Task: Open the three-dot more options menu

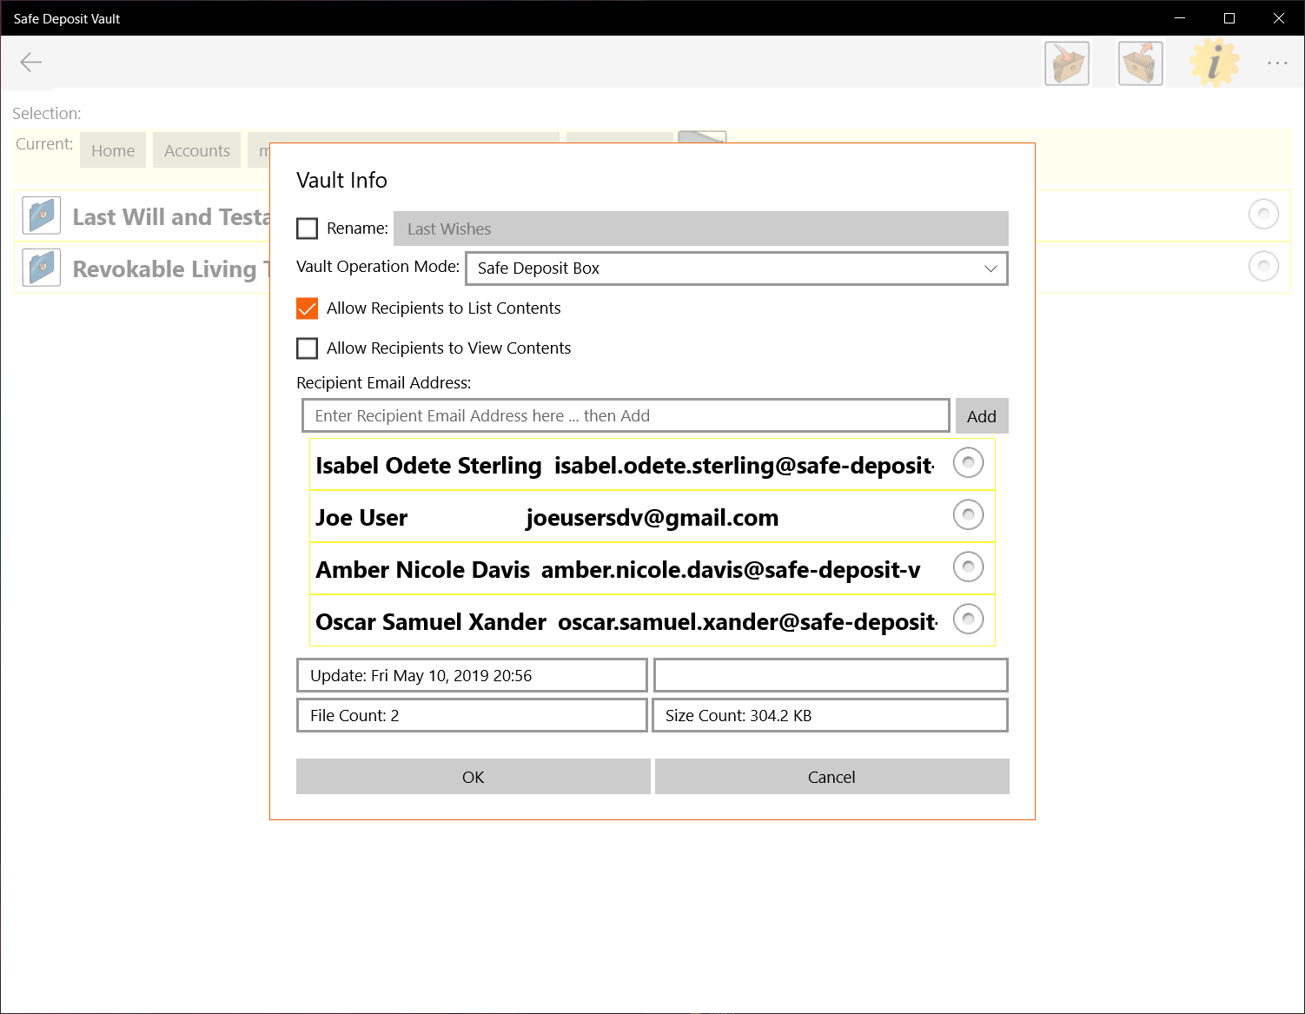Action: tap(1277, 63)
